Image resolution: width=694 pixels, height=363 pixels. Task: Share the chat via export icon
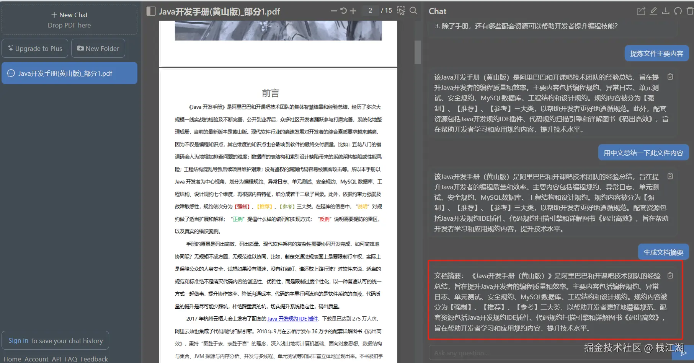(641, 11)
